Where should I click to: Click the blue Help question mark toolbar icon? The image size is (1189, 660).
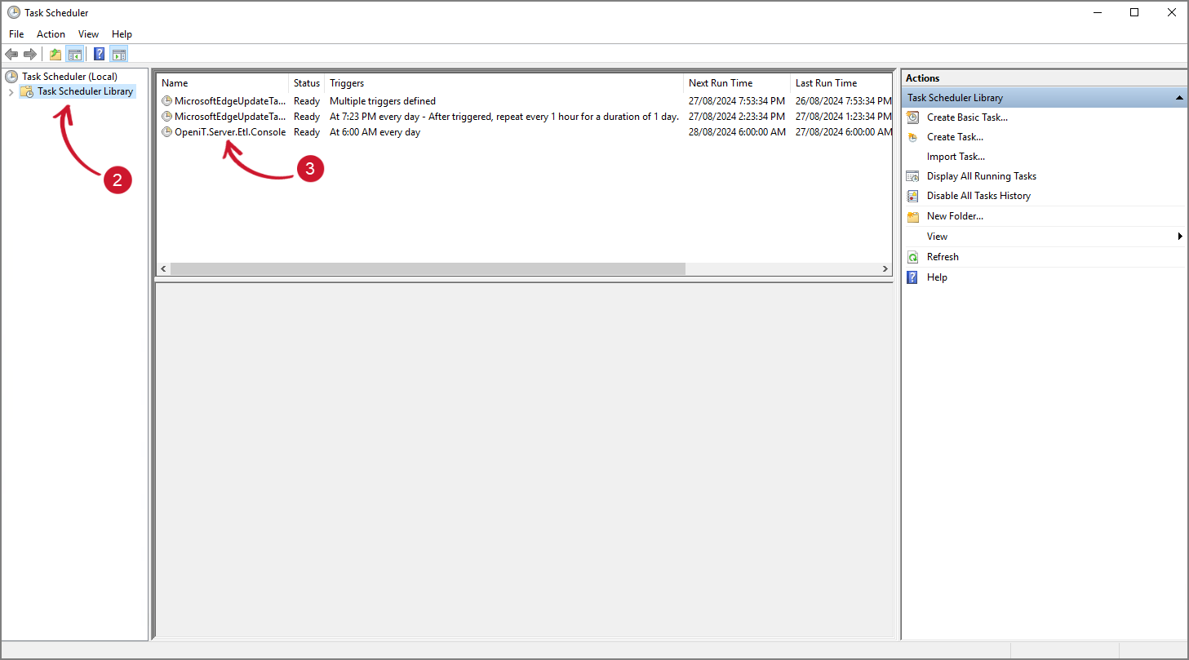click(x=99, y=55)
